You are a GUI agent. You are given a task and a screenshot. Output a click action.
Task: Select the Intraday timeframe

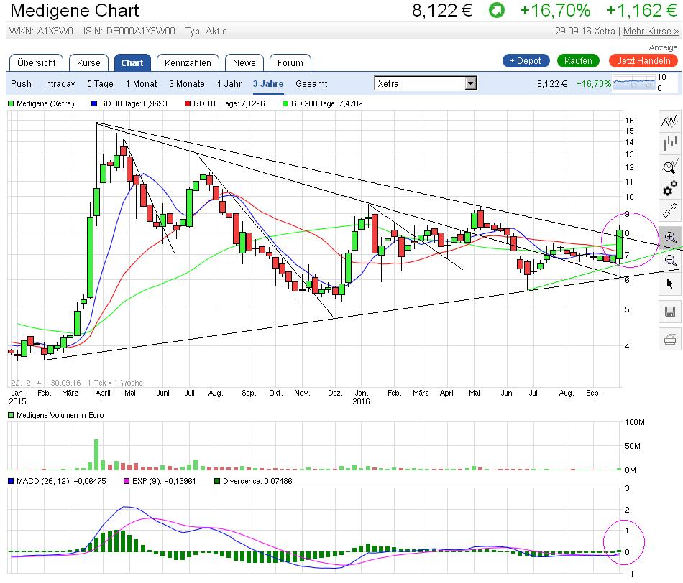point(59,83)
